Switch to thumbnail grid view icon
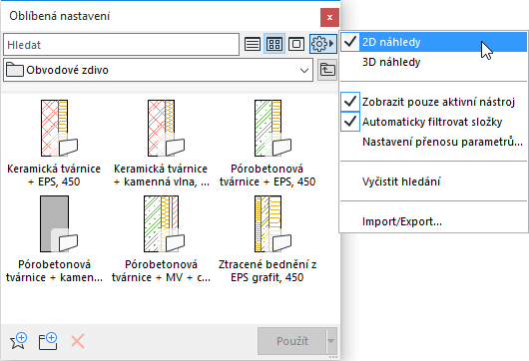Image resolution: width=529 pixels, height=361 pixels. (274, 44)
